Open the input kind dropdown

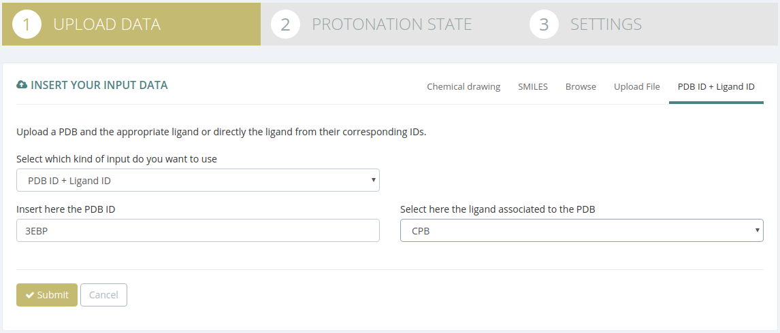198,180
